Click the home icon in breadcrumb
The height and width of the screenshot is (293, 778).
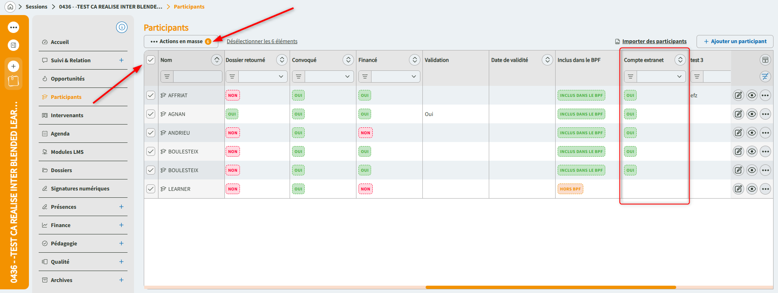[10, 7]
